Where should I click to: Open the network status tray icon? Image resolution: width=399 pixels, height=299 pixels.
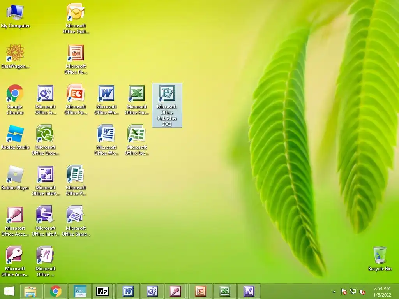353,292
